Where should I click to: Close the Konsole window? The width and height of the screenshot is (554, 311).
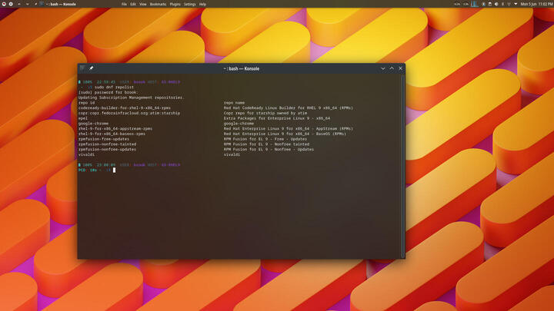coord(401,68)
